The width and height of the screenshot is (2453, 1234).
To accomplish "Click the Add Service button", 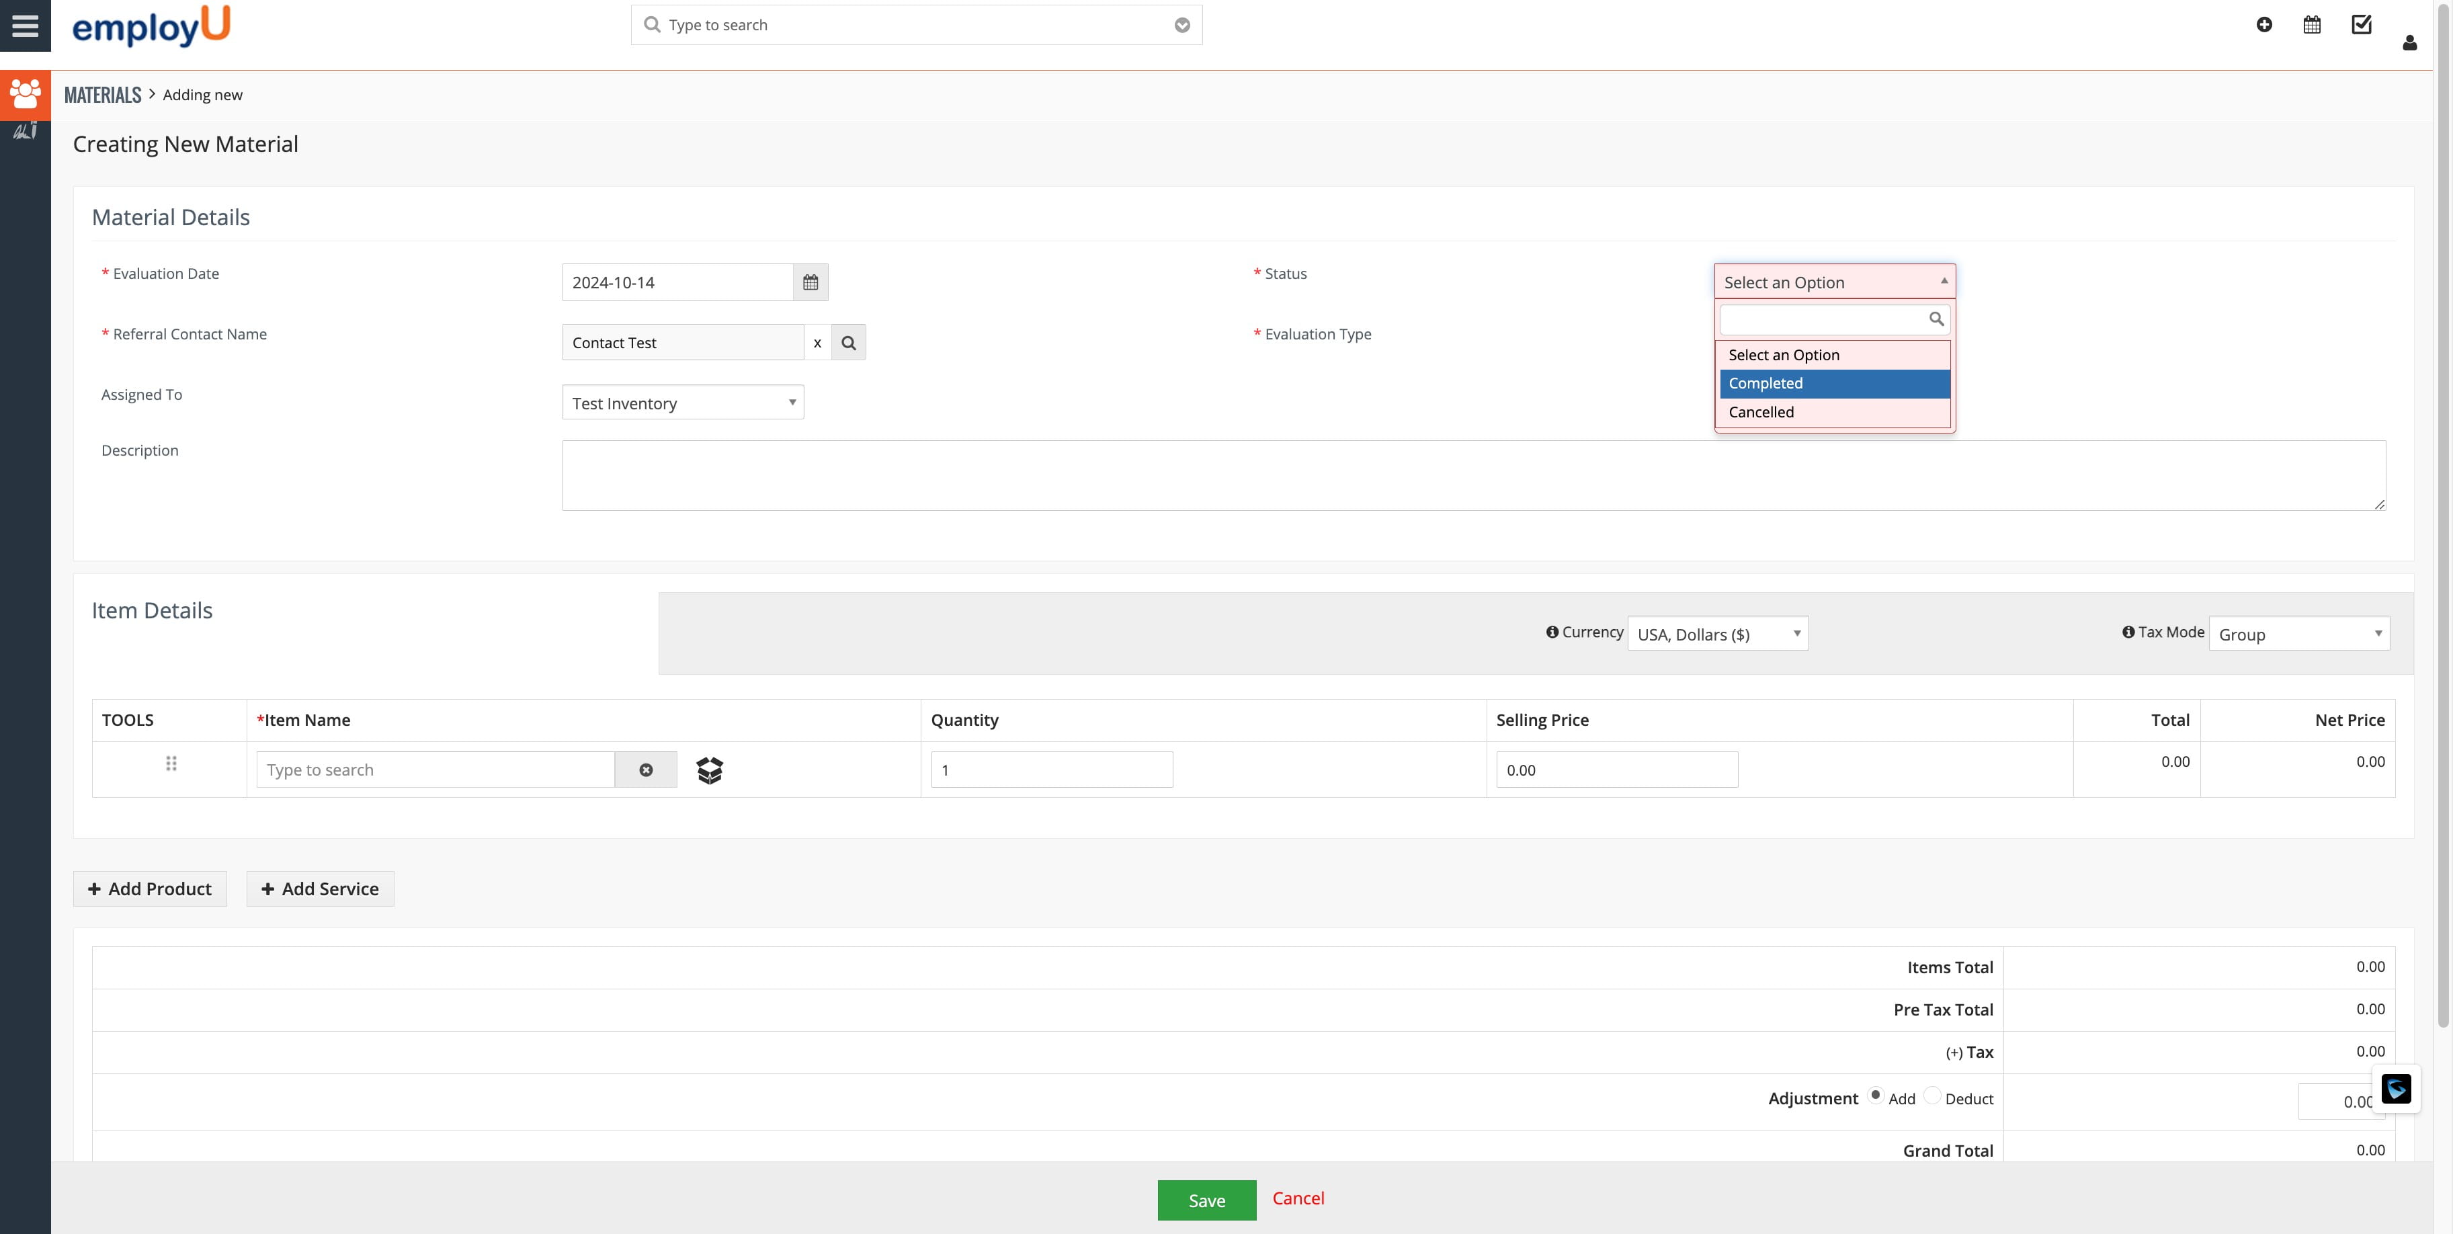I will coord(320,889).
